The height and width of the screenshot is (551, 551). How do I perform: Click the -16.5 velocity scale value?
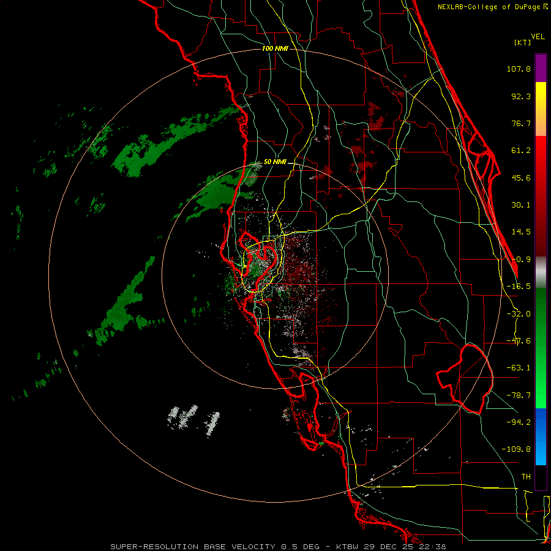pos(519,287)
